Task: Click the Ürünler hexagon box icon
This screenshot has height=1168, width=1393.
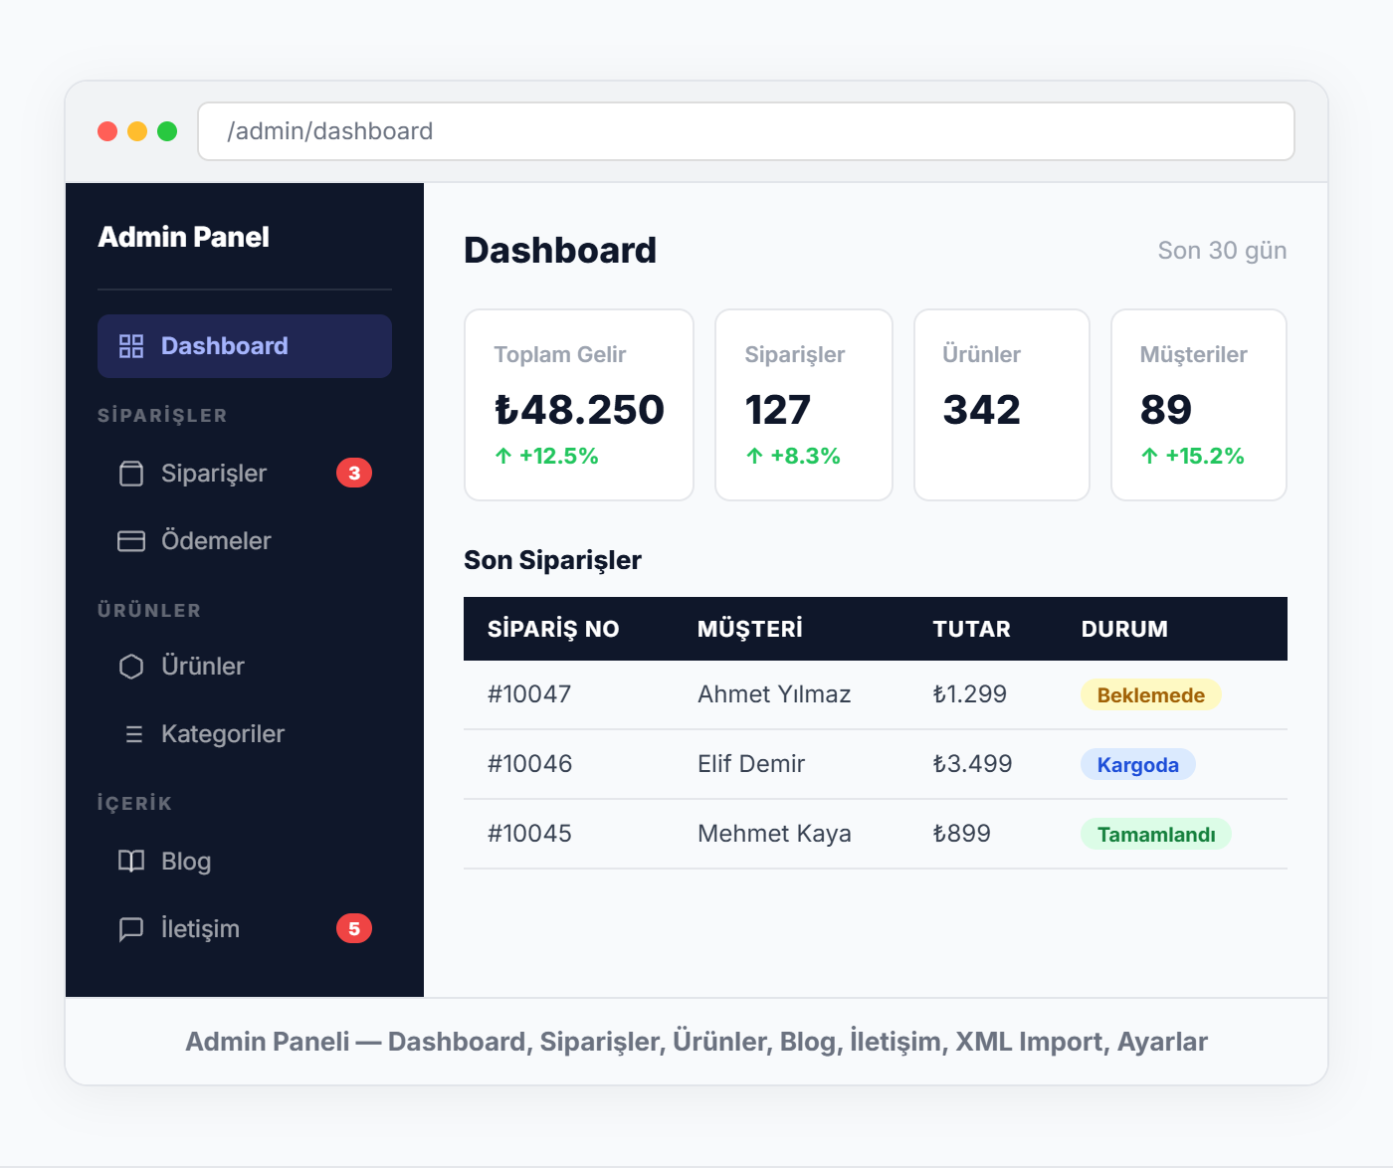Action: pos(131,667)
